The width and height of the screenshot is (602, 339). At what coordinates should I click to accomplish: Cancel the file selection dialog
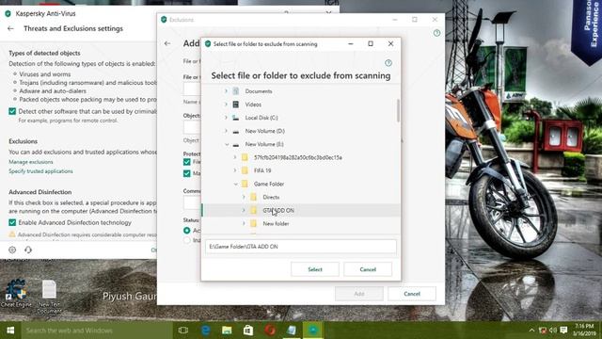coord(368,269)
